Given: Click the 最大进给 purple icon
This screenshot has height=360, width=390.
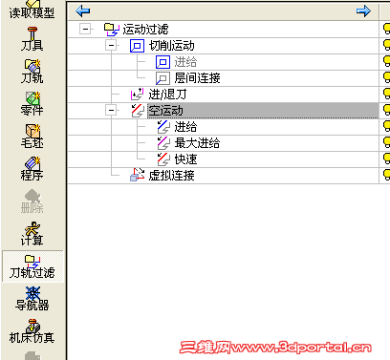Looking at the screenshot, I should [163, 143].
